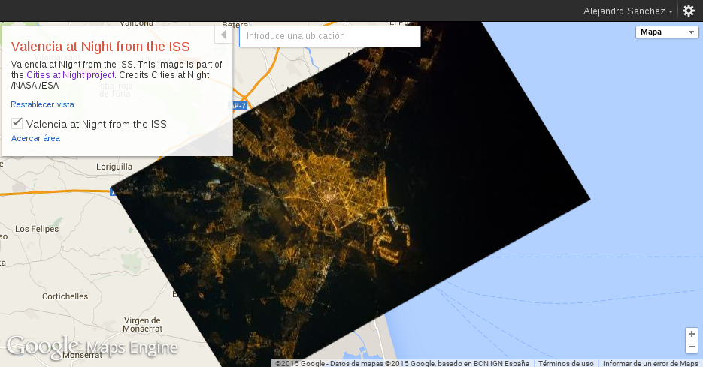Collapse the side panel with the arrow

pyautogui.click(x=223, y=35)
